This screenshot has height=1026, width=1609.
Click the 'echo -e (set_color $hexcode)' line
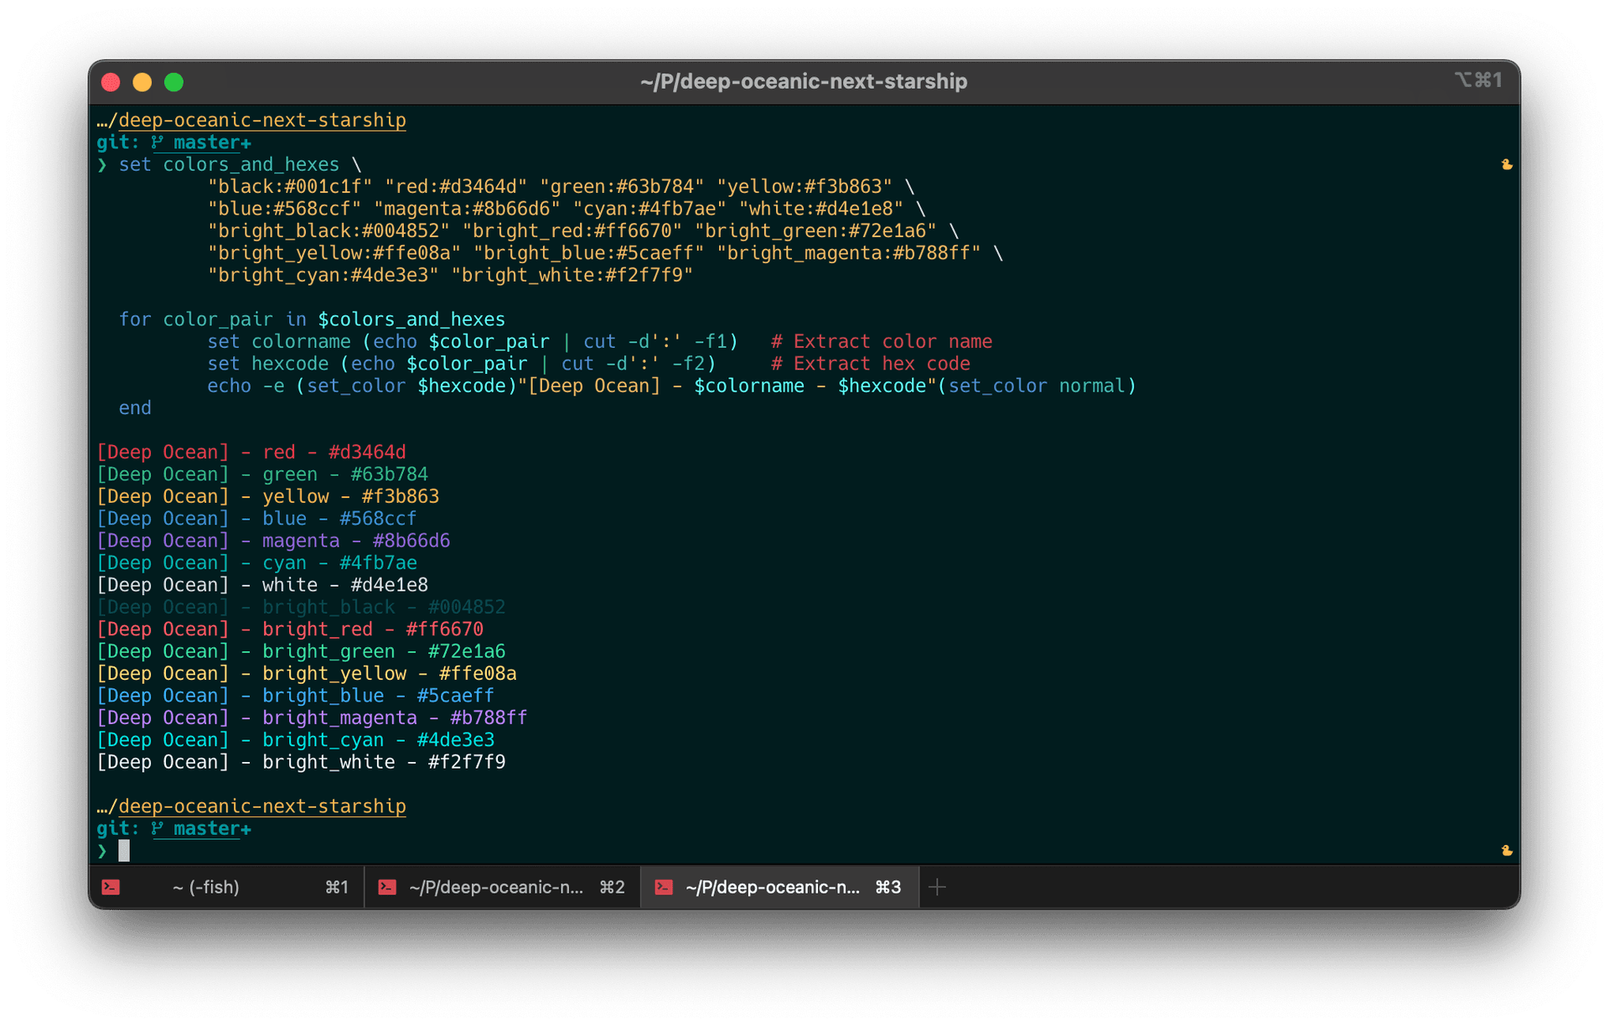pos(672,386)
